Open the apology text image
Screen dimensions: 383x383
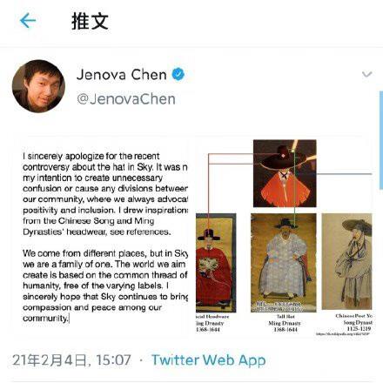tap(104, 237)
